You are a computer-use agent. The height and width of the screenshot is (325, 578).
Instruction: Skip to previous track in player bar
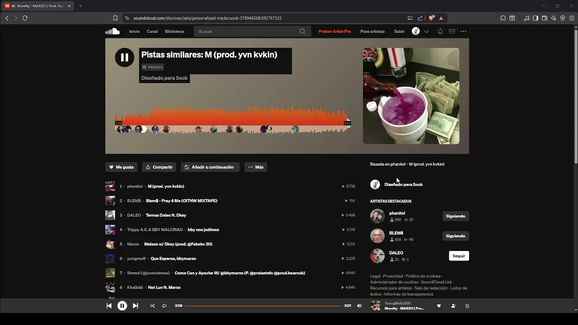[x=109, y=306]
